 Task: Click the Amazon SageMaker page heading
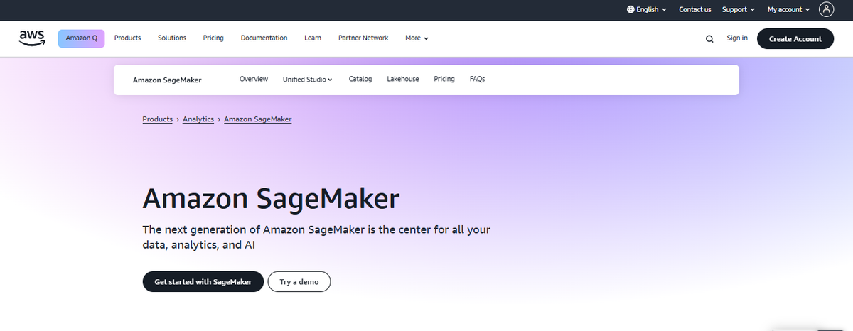pos(271,198)
